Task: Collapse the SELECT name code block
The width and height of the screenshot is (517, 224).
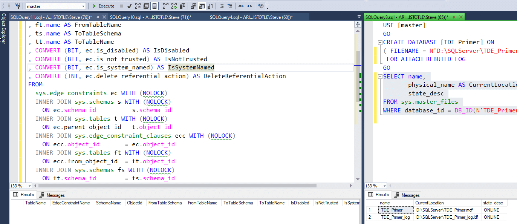Action: (380, 76)
